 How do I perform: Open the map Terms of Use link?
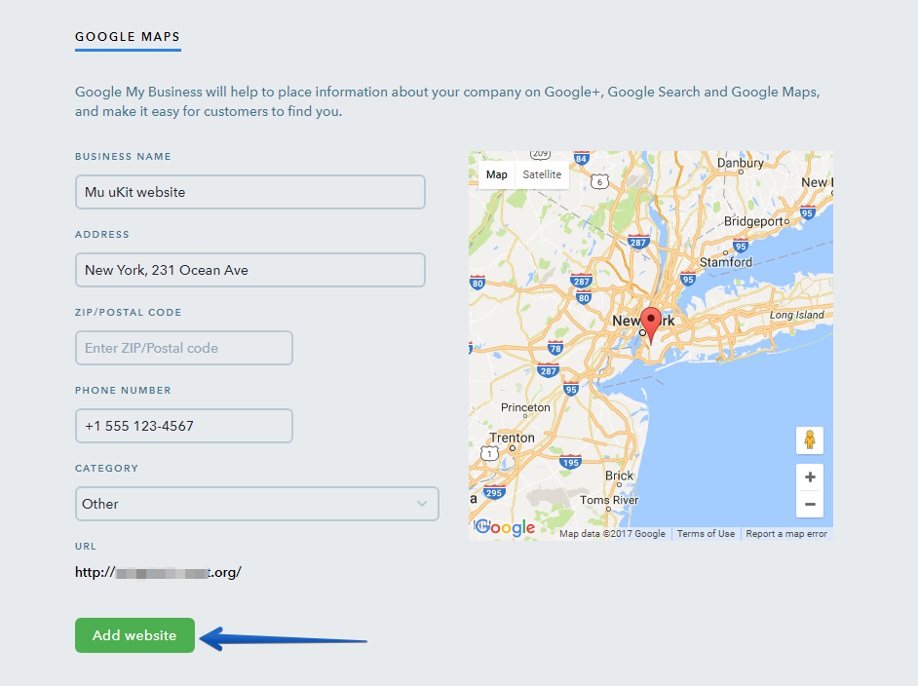[x=706, y=534]
